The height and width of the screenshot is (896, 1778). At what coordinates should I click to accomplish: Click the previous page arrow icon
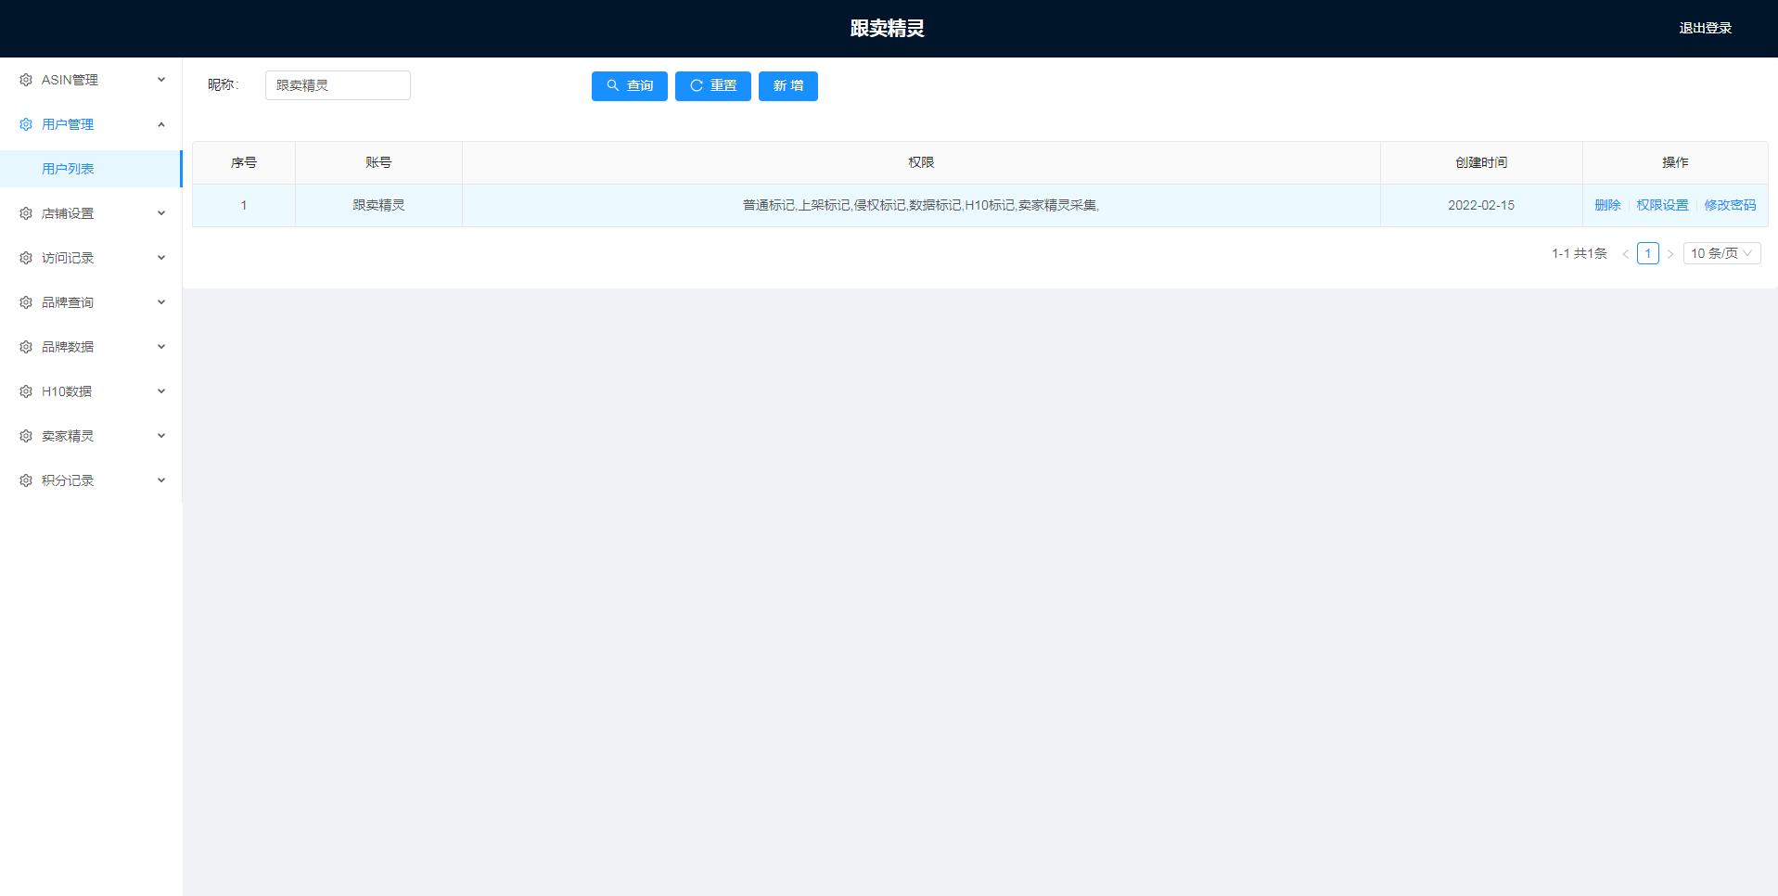pyautogui.click(x=1625, y=254)
